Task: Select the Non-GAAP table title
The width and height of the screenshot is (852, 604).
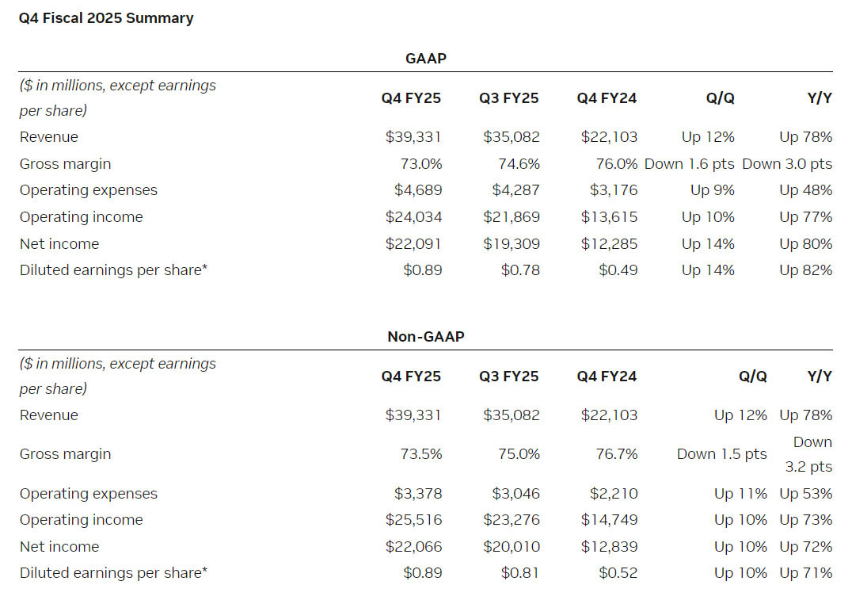Action: pyautogui.click(x=425, y=336)
